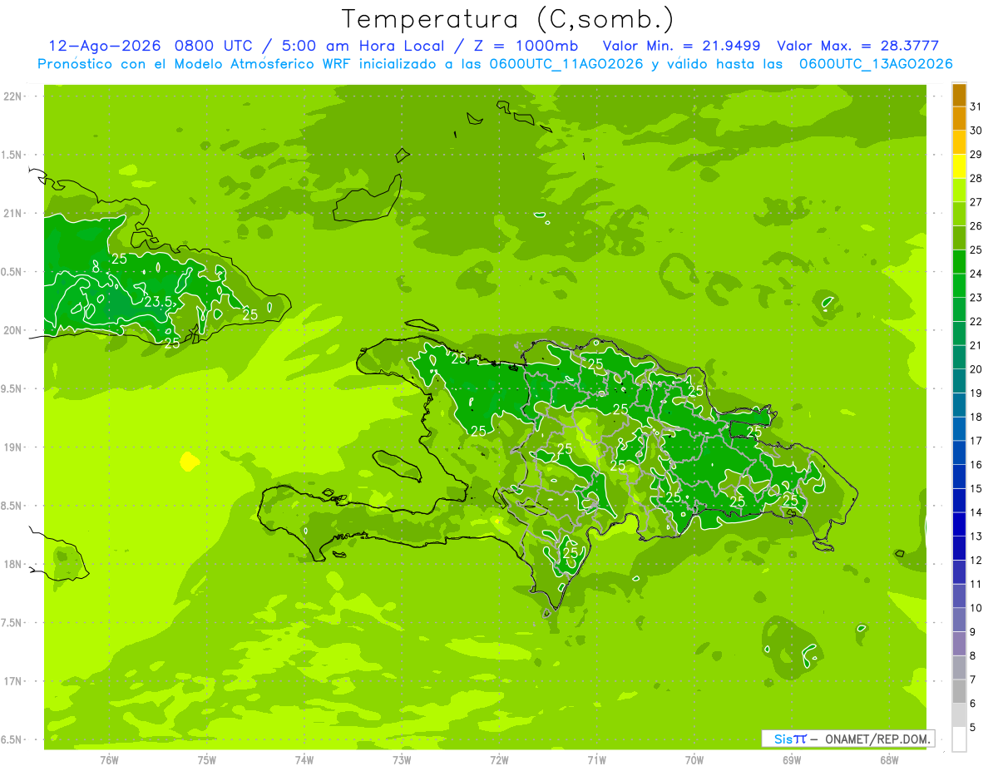Click the '17N' latitude label
Viewport: 998px width, 771px height.
click(x=13, y=681)
